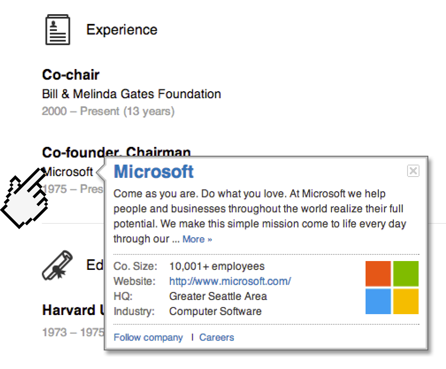The height and width of the screenshot is (369, 446).
Task: Click the yellow square of Microsoft logo
Action: point(406,301)
